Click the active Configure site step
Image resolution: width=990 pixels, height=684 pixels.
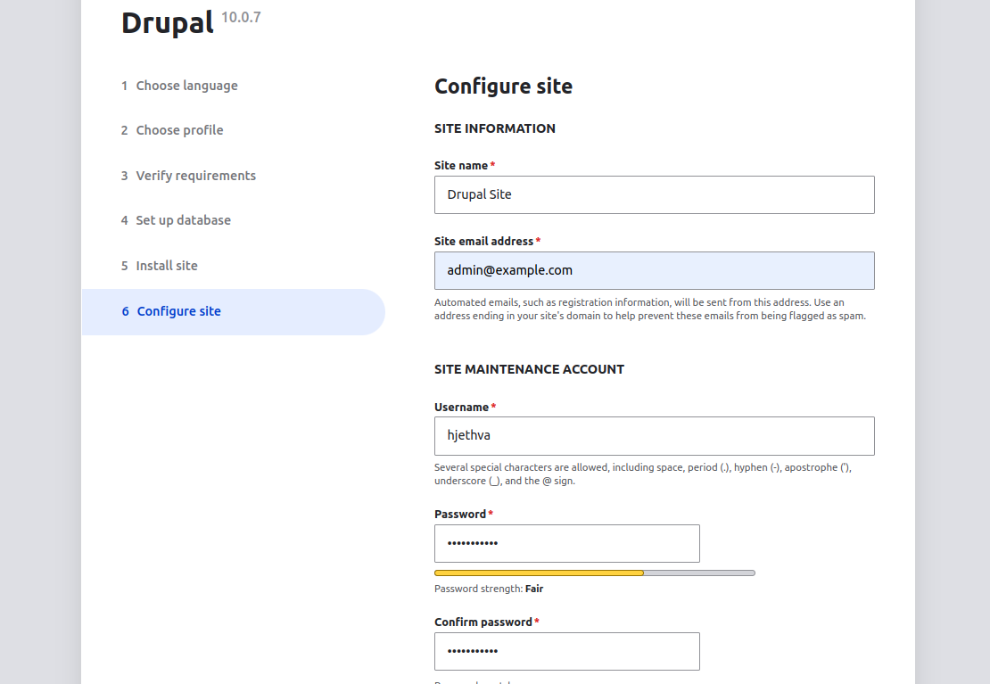pyautogui.click(x=178, y=311)
